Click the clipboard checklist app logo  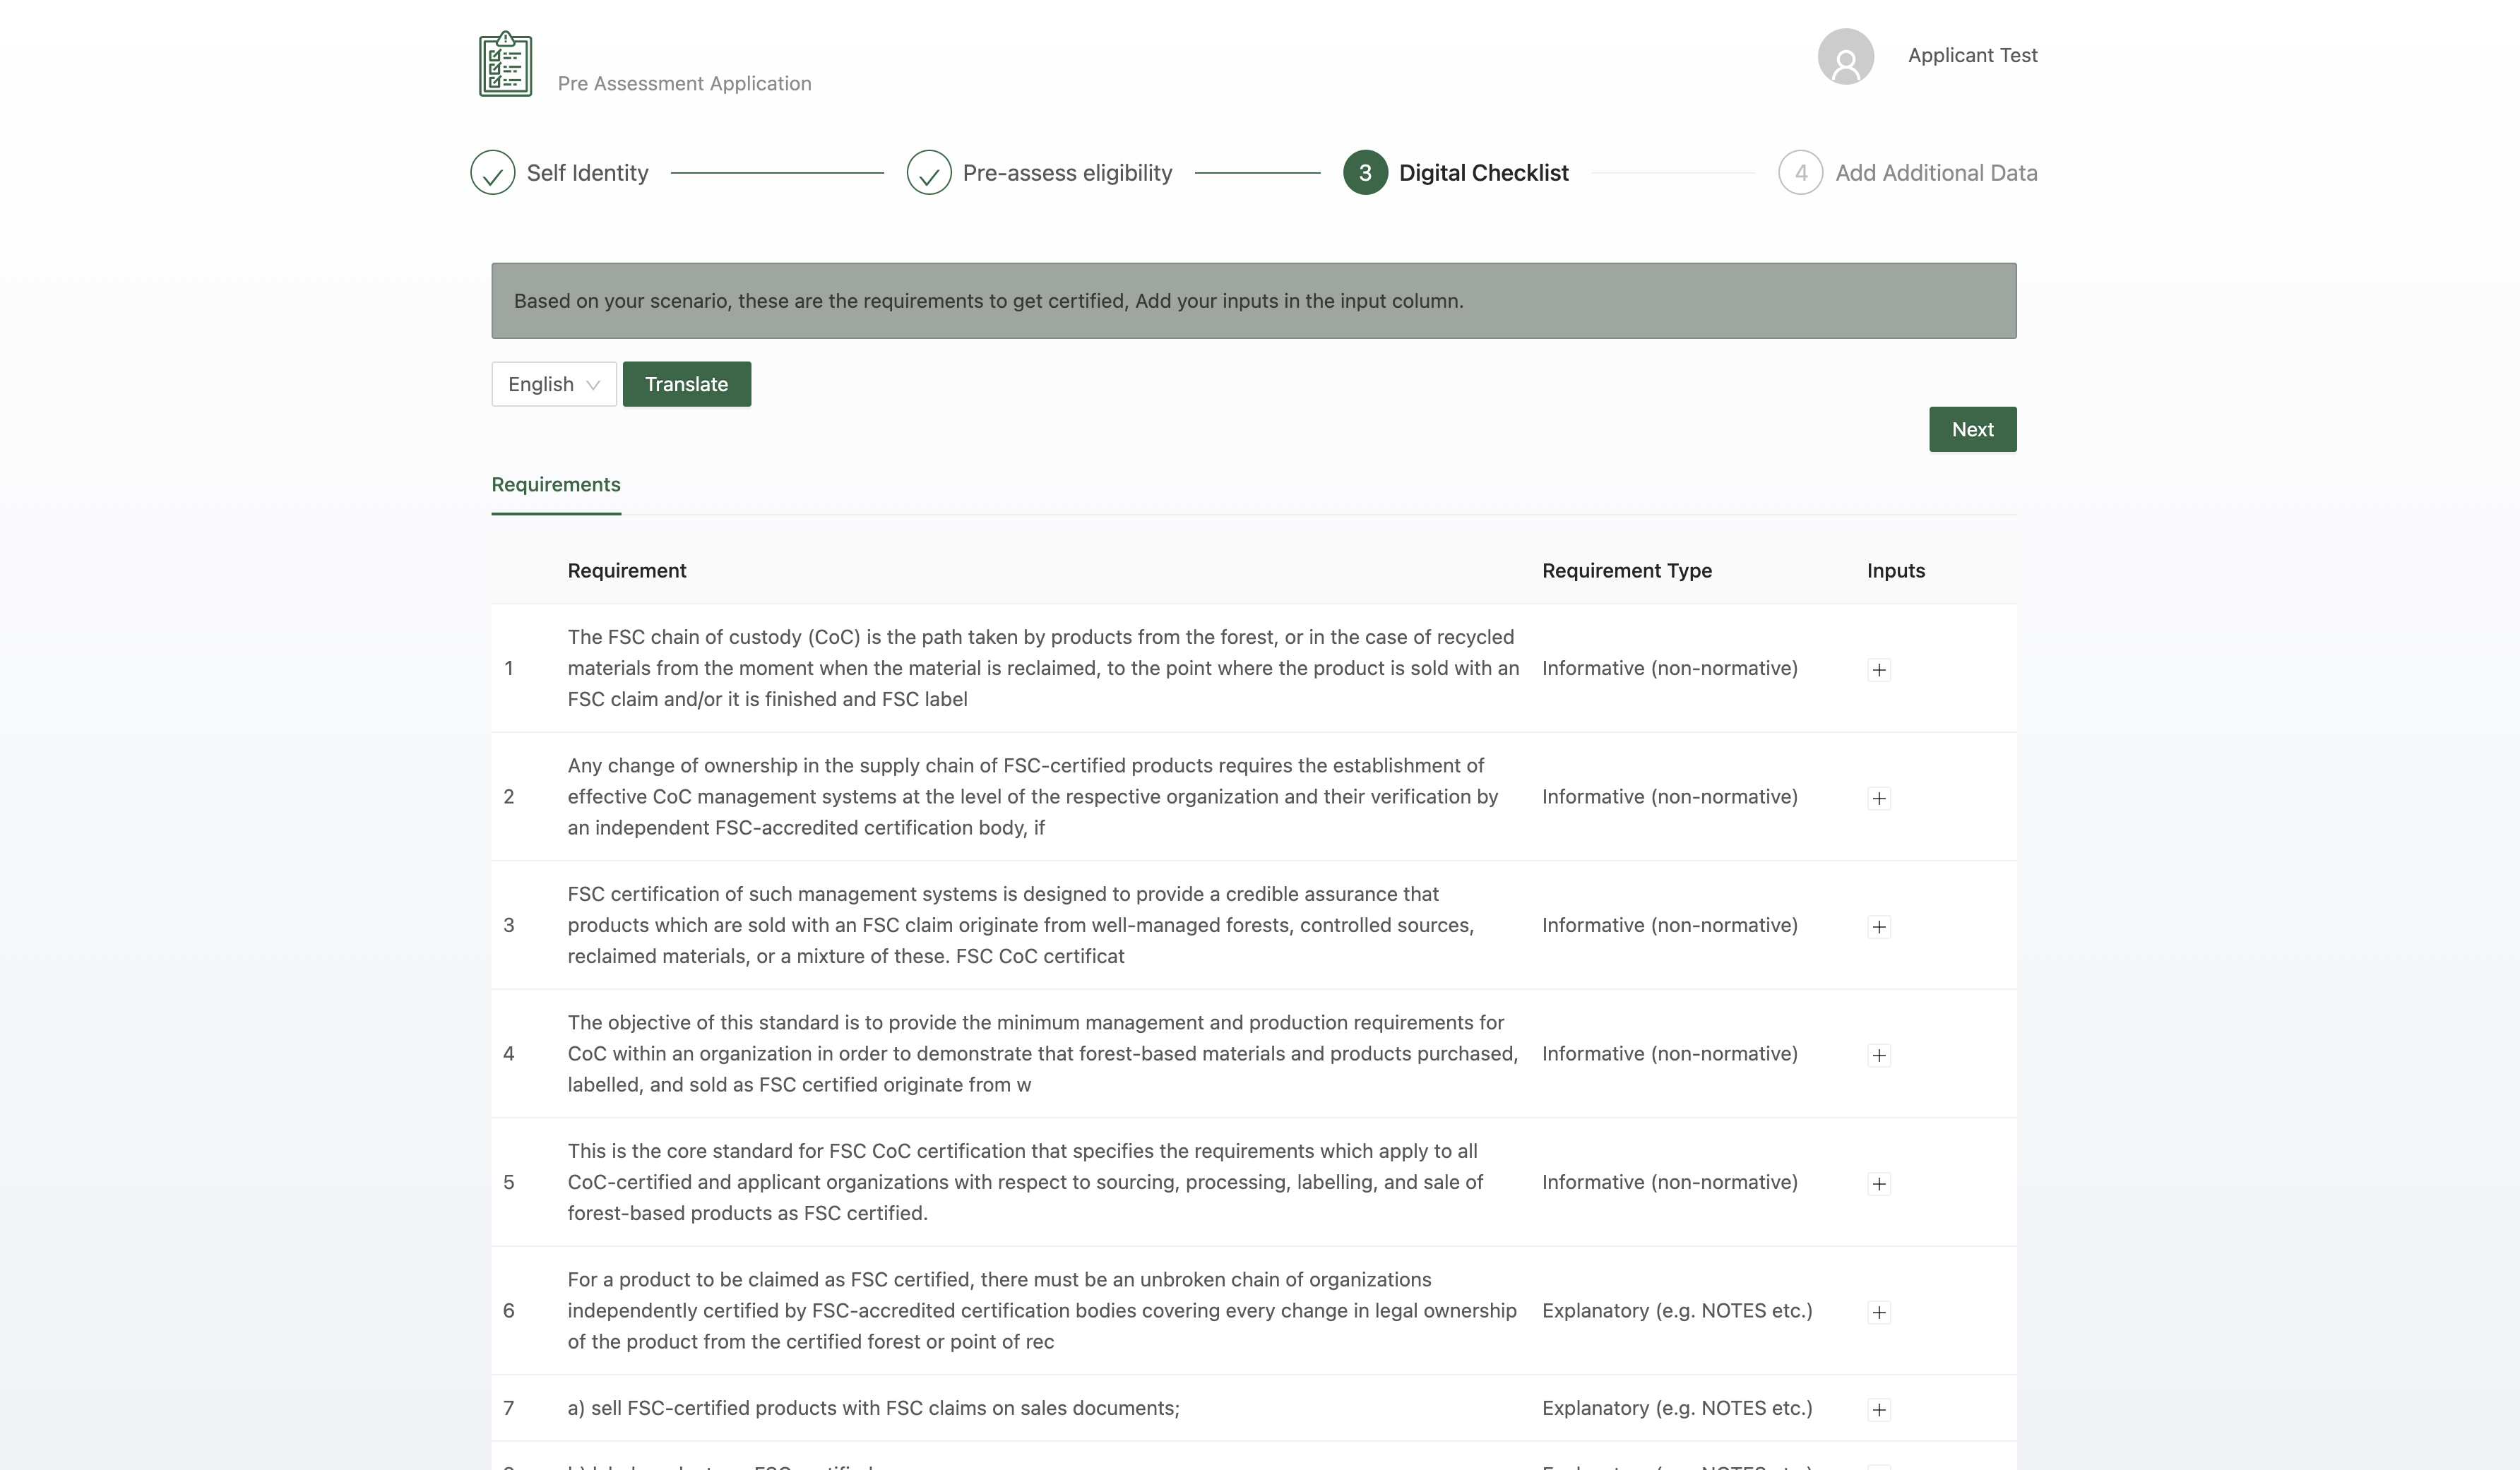[x=505, y=64]
